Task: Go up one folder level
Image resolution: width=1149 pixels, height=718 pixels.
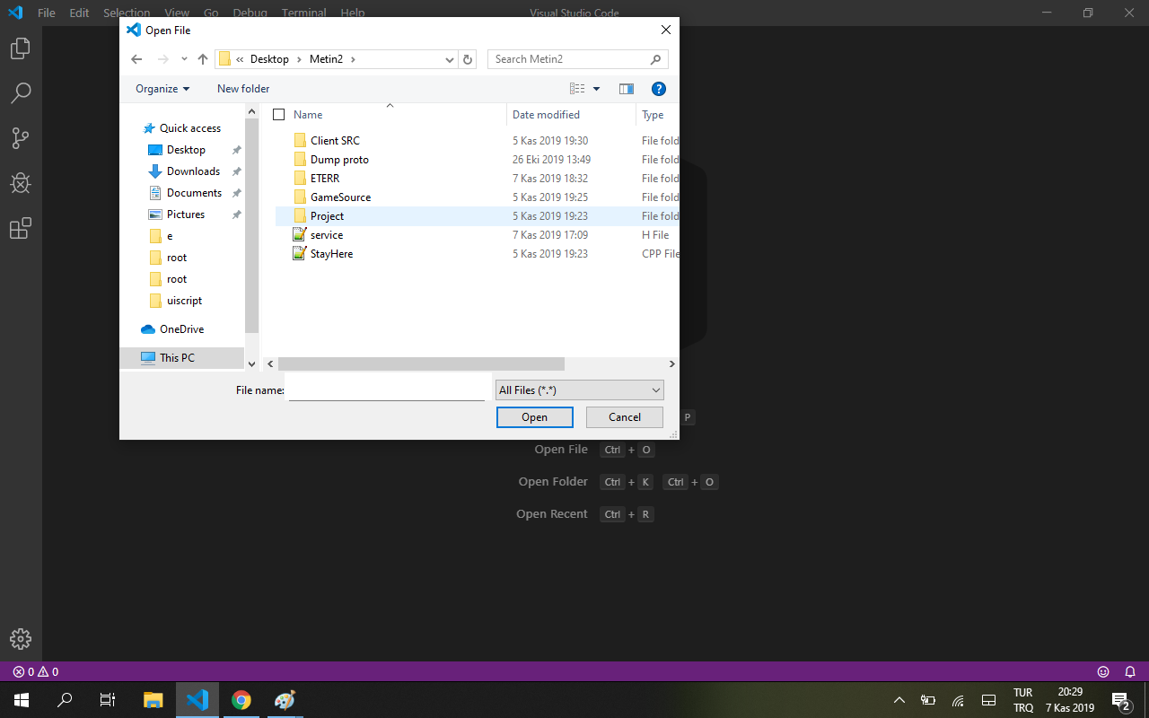Action: (x=203, y=59)
